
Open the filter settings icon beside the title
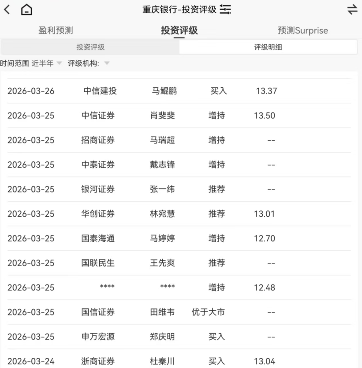[x=225, y=9]
